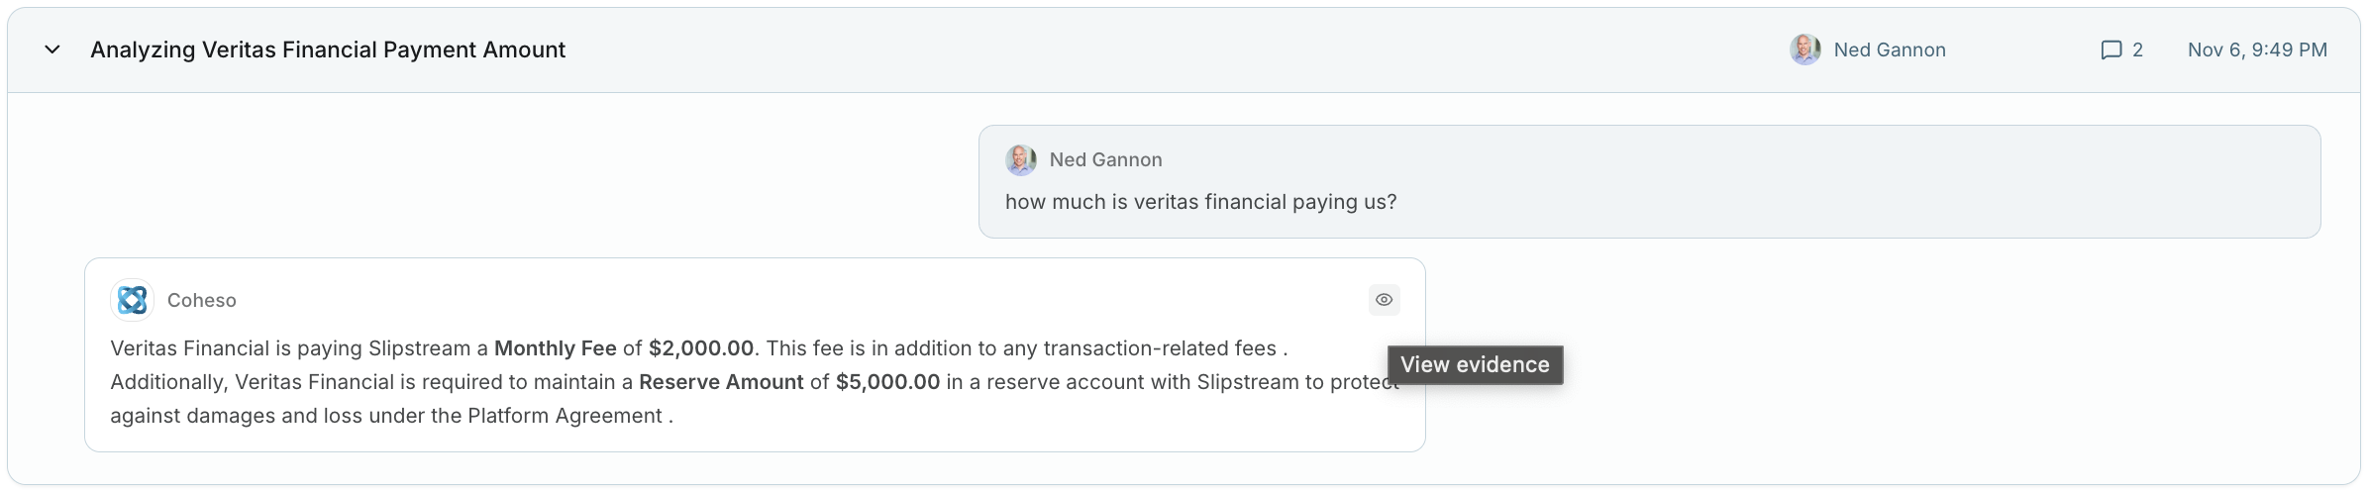This screenshot has width=2369, height=491.
Task: Click the Coheso sender name
Action: coord(201,300)
